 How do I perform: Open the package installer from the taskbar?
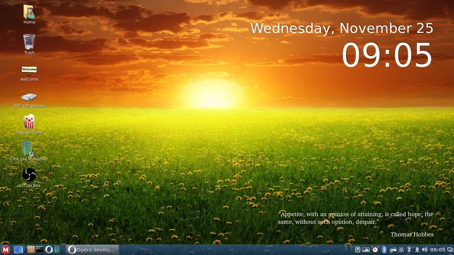(29, 249)
